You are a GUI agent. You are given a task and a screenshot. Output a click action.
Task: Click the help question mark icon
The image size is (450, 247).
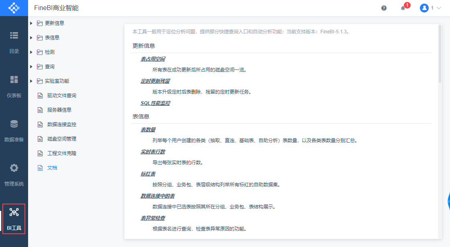click(x=383, y=8)
